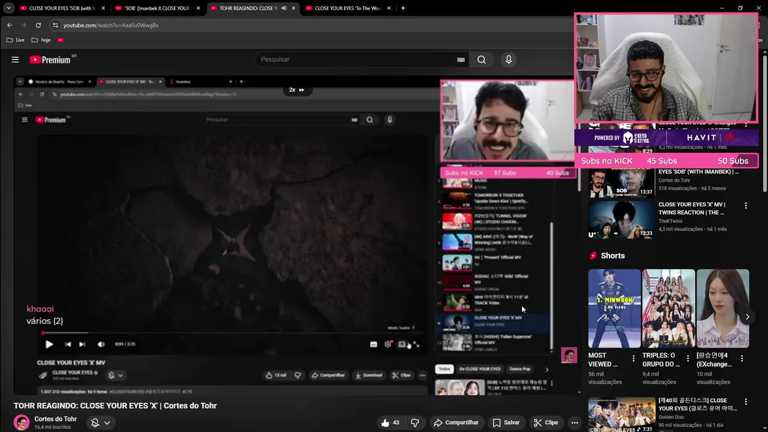Open the YouTube bookmark icon in the bookmarks bar
The image size is (768, 432).
(61, 40)
